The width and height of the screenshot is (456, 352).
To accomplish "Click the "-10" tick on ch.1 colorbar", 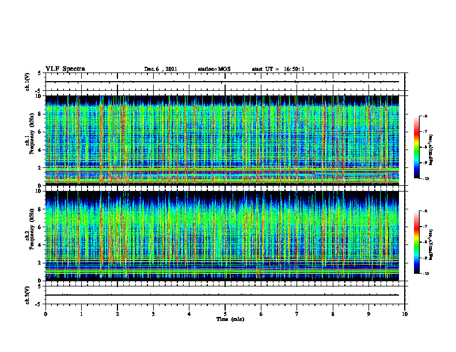I will 425,179.
